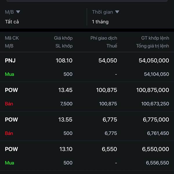Screen dimensions: 174x174
Task: Click the Mã CK column header
Action: (x=12, y=38)
